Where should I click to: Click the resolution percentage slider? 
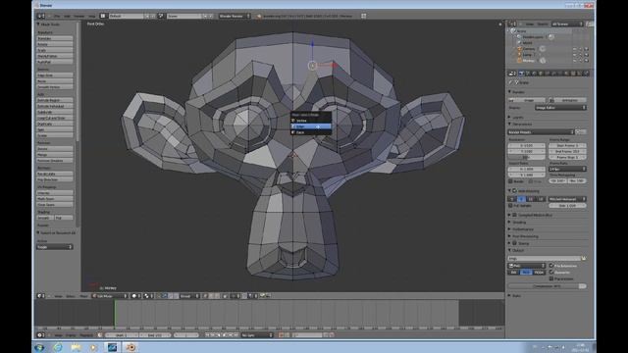526,158
